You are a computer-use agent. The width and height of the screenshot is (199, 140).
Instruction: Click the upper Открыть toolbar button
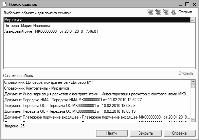click(186, 12)
